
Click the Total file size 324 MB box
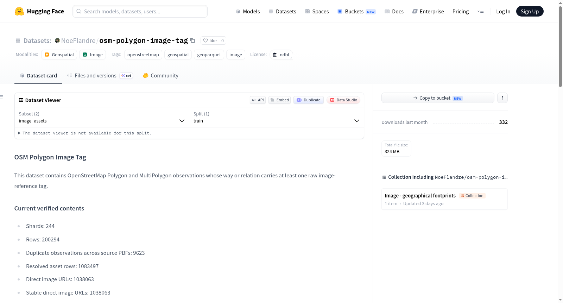pos(396,148)
